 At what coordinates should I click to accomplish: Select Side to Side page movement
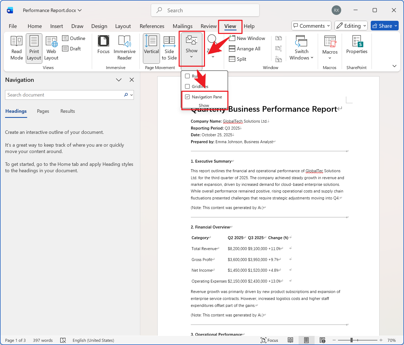[x=169, y=48]
